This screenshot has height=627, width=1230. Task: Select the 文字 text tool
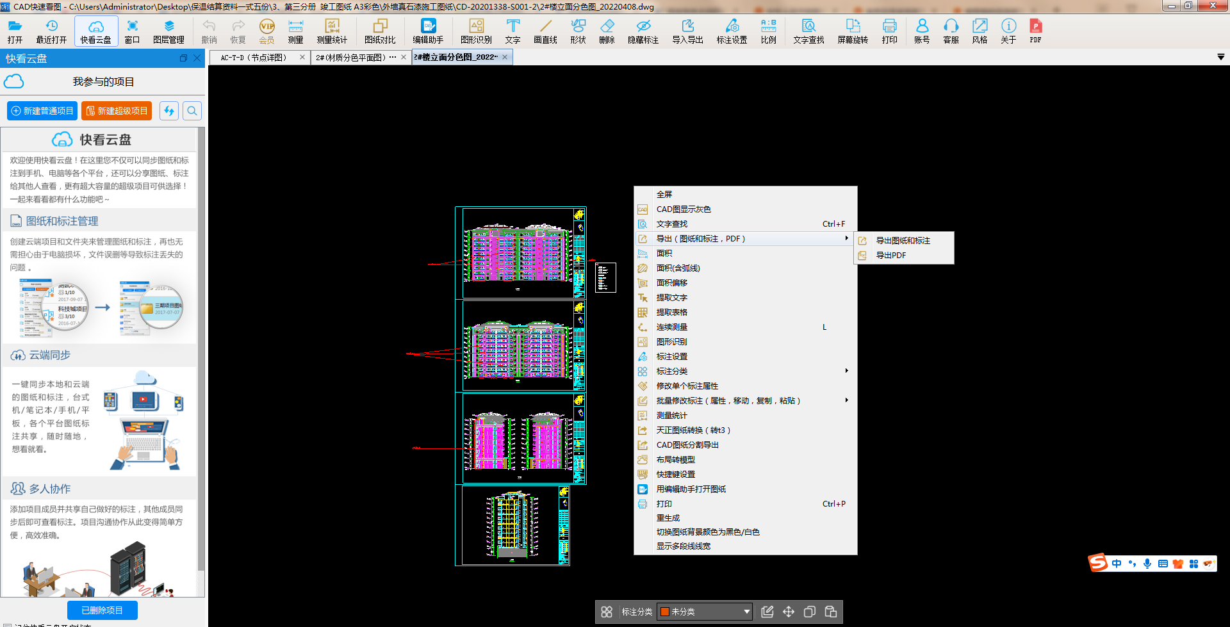(512, 31)
